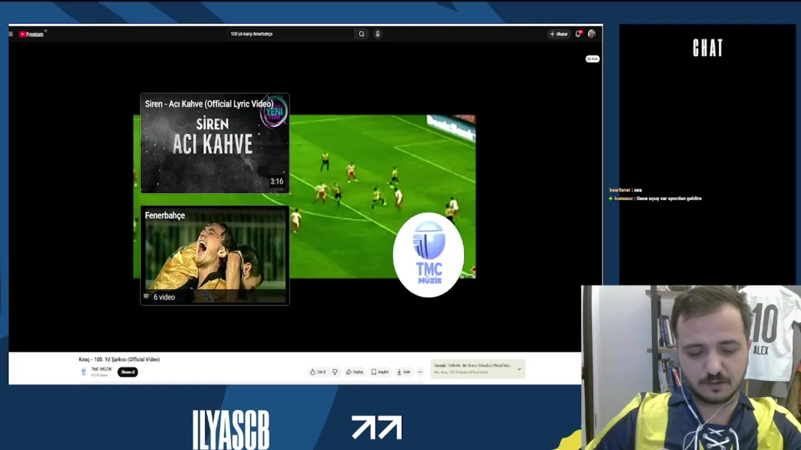
Task: Open the notifications bell
Action: pyautogui.click(x=578, y=34)
